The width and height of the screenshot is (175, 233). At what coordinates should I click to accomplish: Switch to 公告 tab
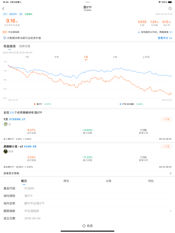108,181
